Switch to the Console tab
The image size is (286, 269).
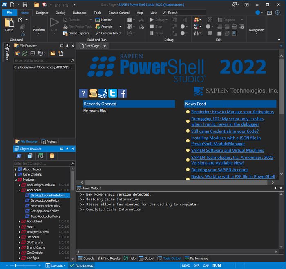click(x=86, y=258)
